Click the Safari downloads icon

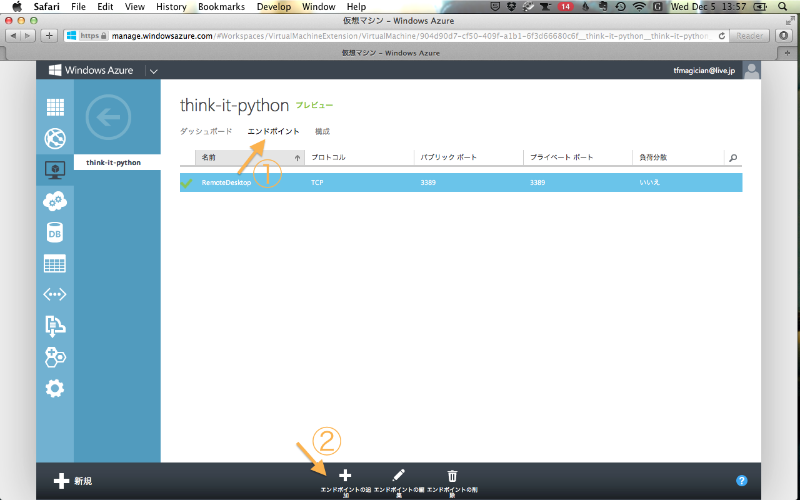784,36
